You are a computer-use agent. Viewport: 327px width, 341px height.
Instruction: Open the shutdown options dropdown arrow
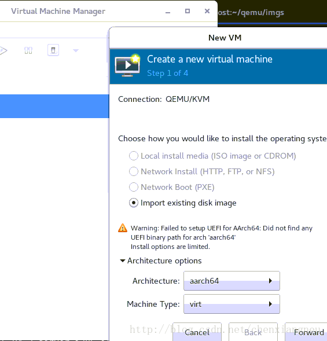[x=76, y=51]
